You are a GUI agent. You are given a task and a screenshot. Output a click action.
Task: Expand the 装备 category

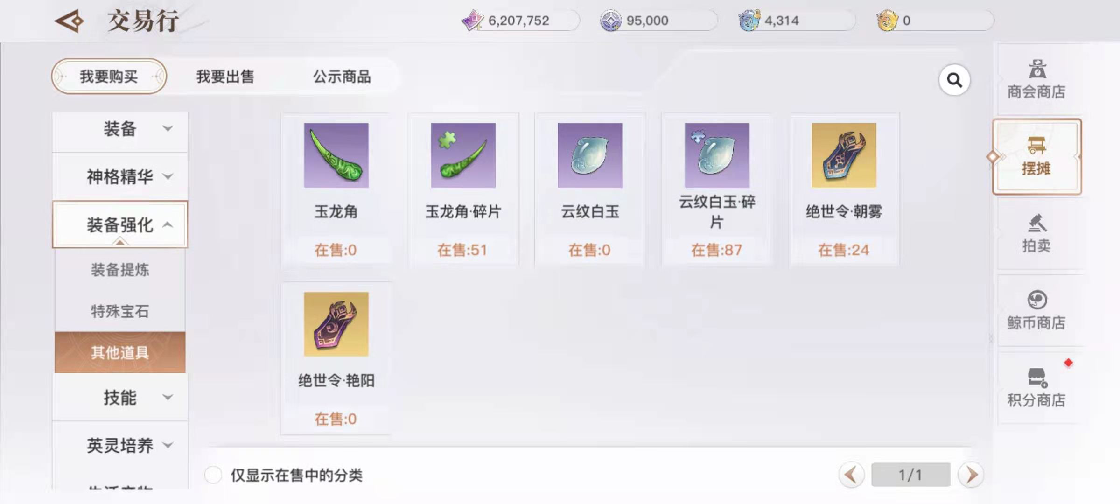pyautogui.click(x=120, y=129)
